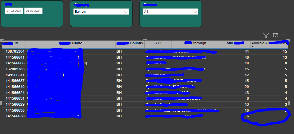Viewport: 294px width, 134px height.
Task: Select the ID cell 141566666
Action: click(15, 63)
